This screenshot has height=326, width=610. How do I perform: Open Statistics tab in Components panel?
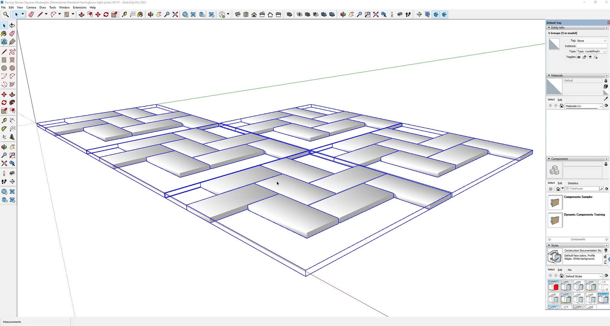pyautogui.click(x=573, y=183)
